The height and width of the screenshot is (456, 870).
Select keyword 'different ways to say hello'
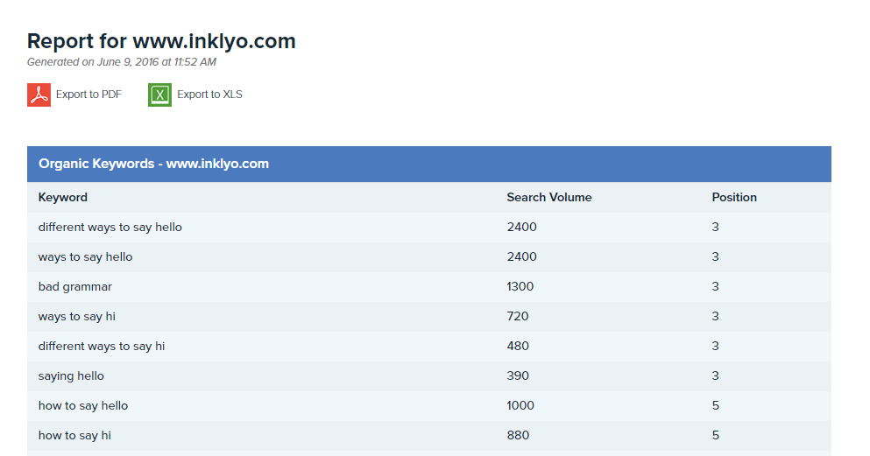pos(110,228)
